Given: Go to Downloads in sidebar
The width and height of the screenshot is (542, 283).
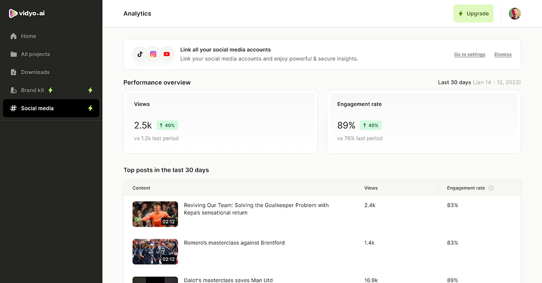Looking at the screenshot, I should coord(35,72).
